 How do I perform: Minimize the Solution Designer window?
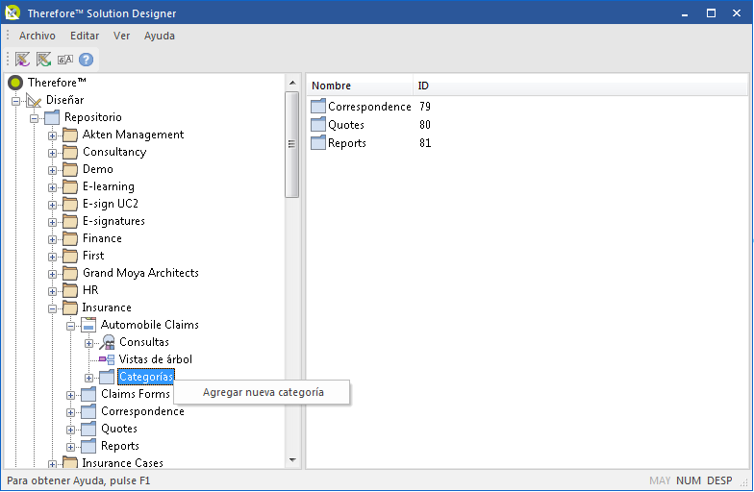(x=685, y=13)
